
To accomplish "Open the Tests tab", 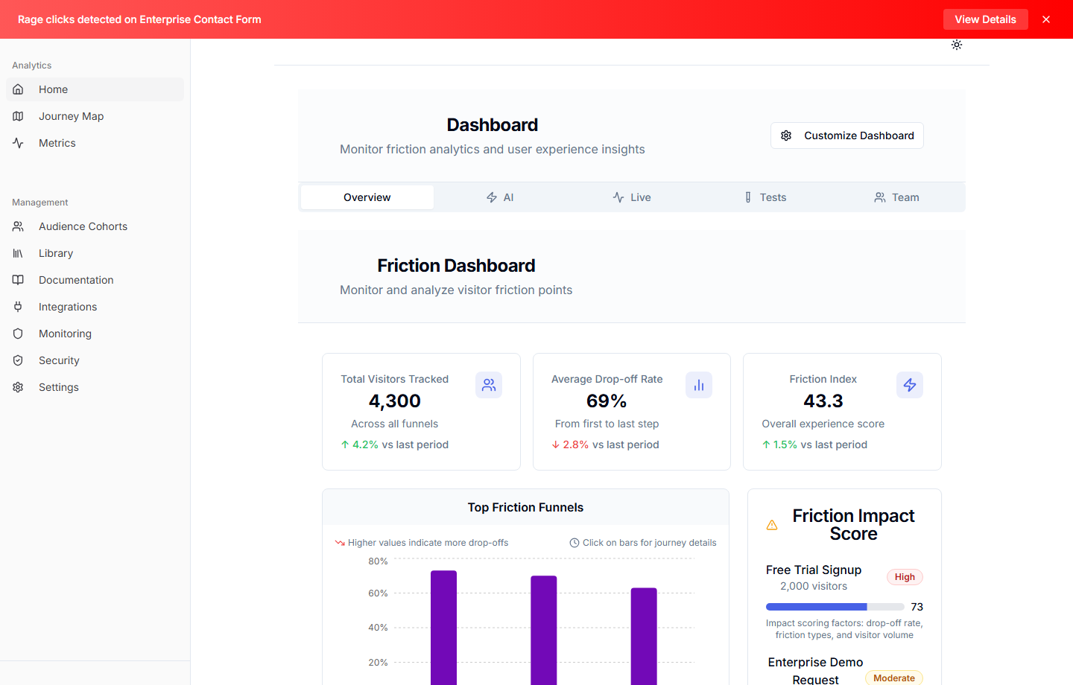I will pyautogui.click(x=765, y=197).
